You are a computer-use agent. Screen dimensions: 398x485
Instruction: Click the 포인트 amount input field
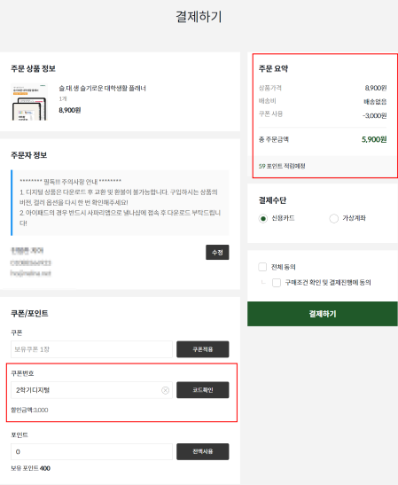point(91,451)
